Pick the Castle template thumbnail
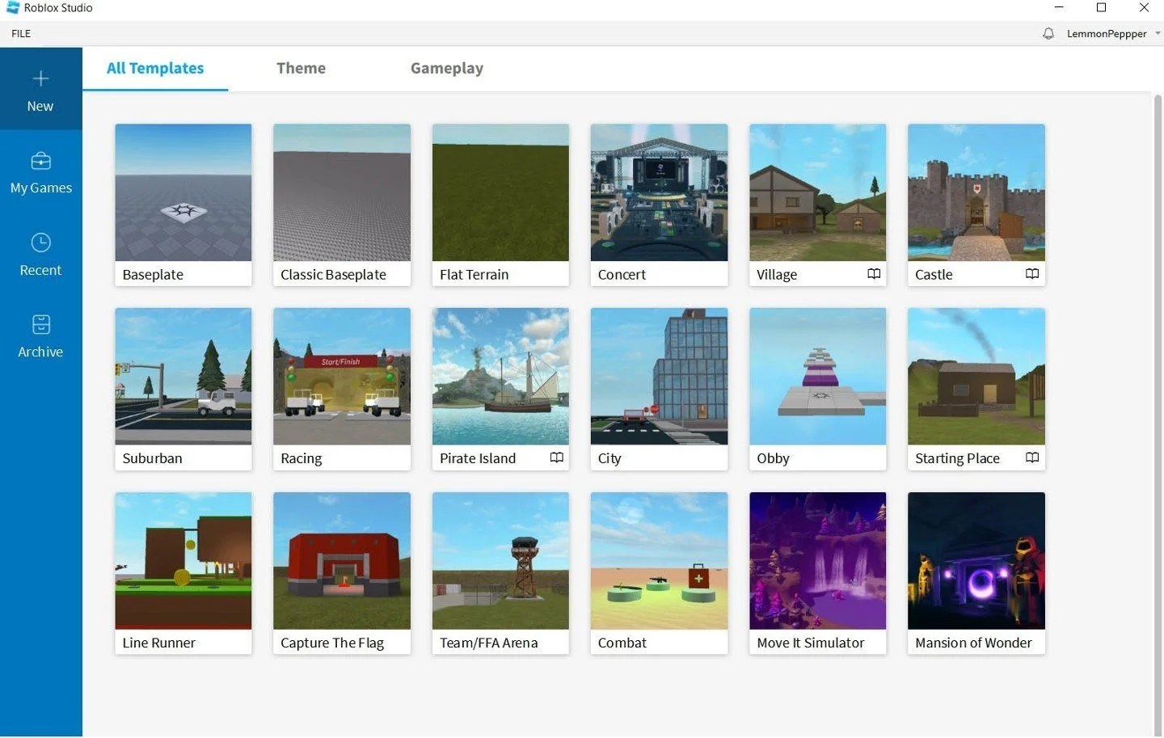The image size is (1164, 738). pyautogui.click(x=976, y=192)
